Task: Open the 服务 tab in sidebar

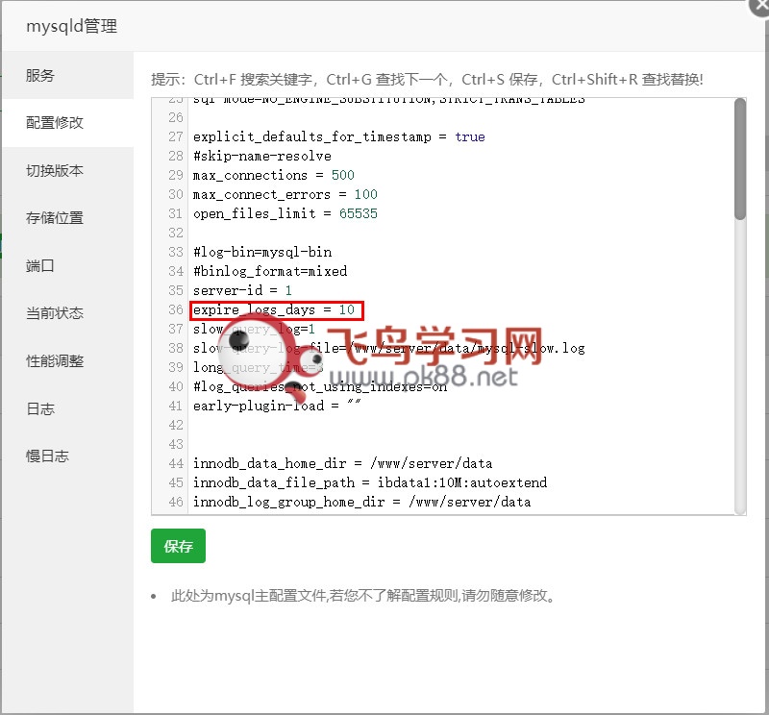Action: (x=40, y=76)
